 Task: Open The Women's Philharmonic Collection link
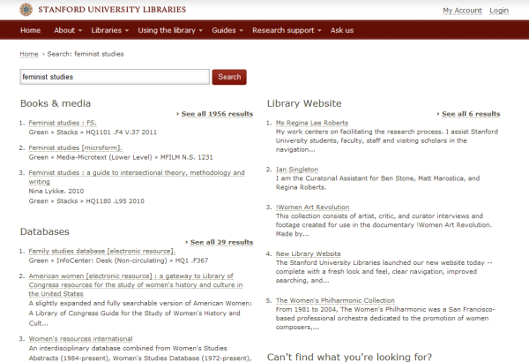335,300
